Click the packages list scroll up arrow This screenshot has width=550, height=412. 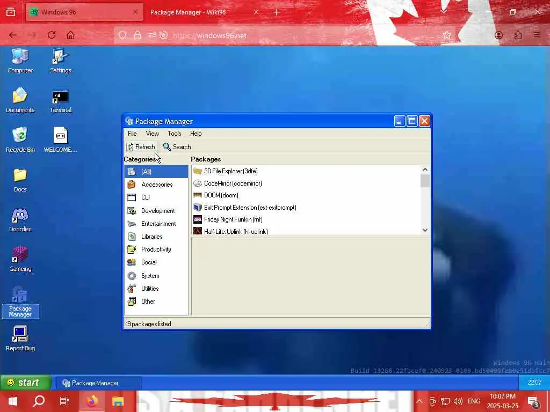[x=425, y=170]
